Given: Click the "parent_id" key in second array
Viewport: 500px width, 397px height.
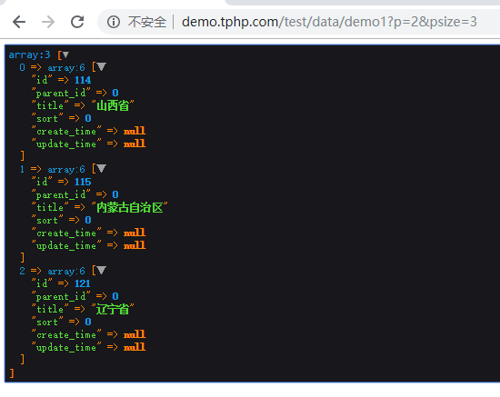Looking at the screenshot, I should 61,194.
